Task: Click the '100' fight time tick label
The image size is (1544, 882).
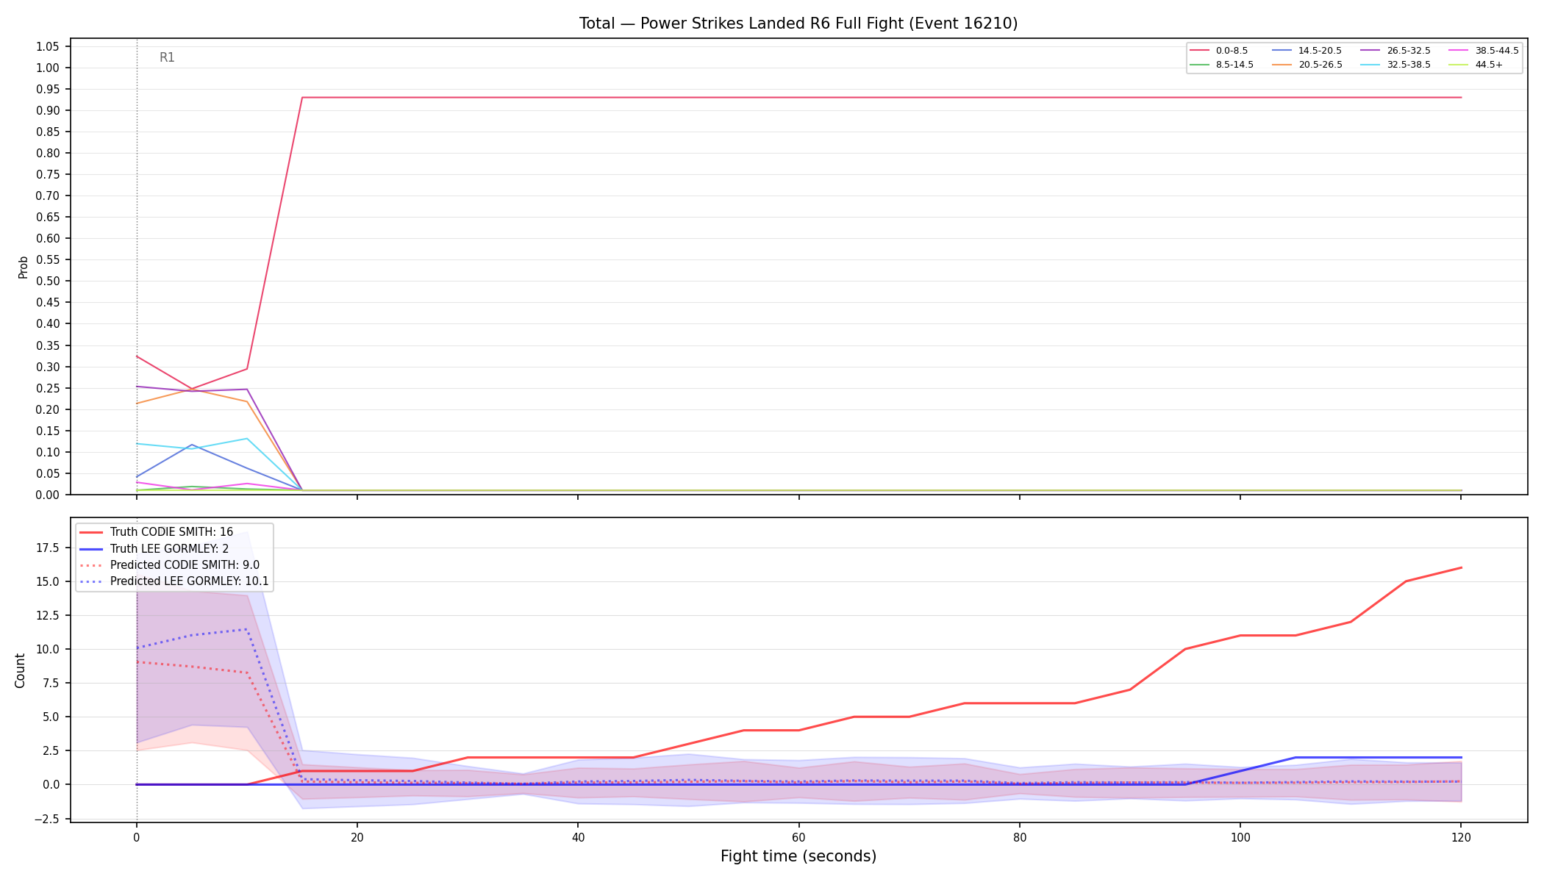Action: pos(1240,837)
